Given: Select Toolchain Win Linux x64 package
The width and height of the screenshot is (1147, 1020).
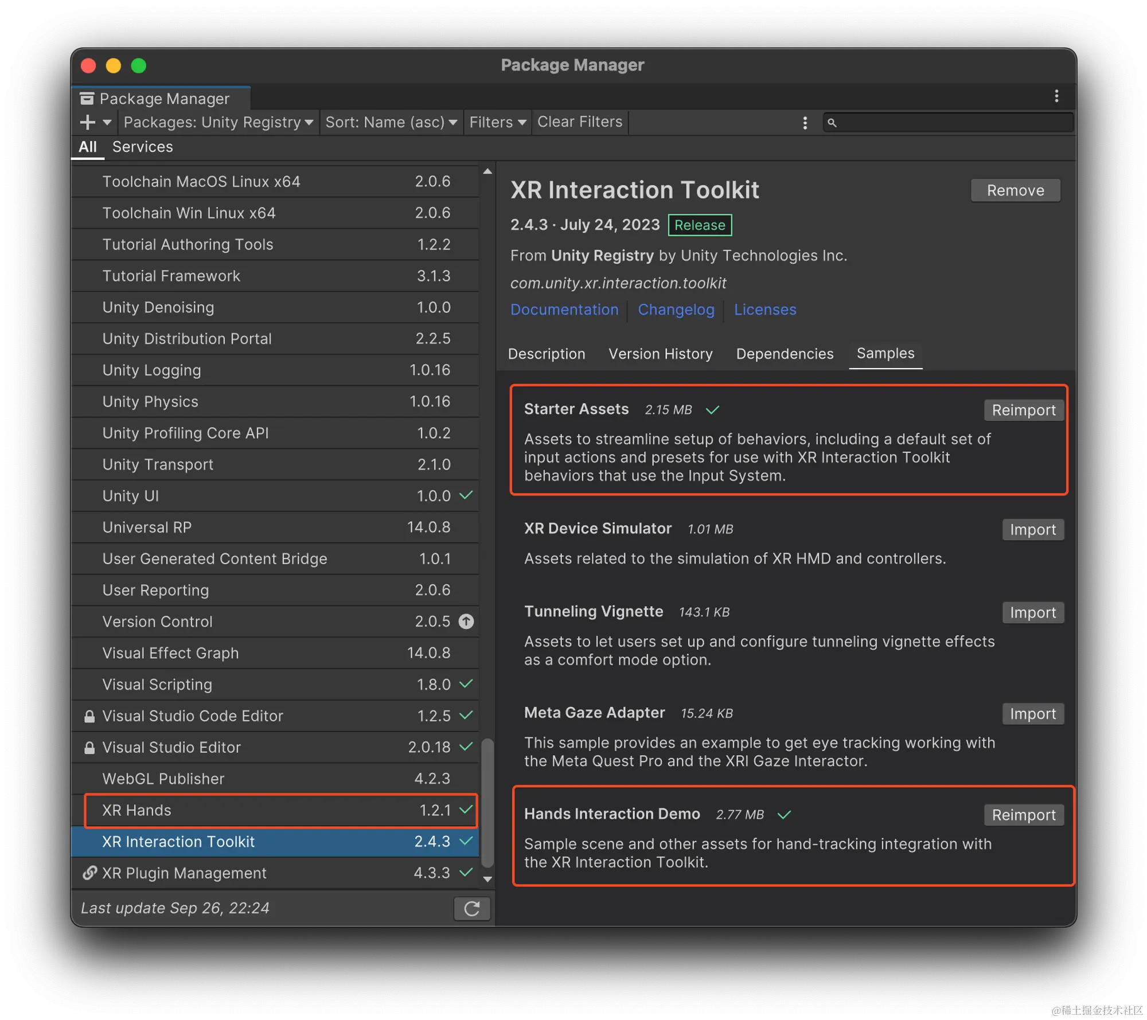Looking at the screenshot, I should [275, 213].
